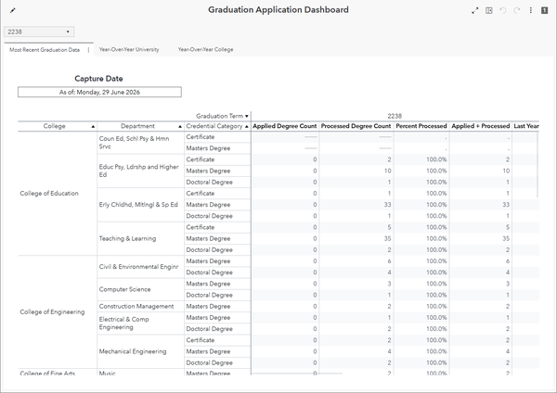The width and height of the screenshot is (557, 393).
Task: Expand dashboard to full screen
Action: 475,10
